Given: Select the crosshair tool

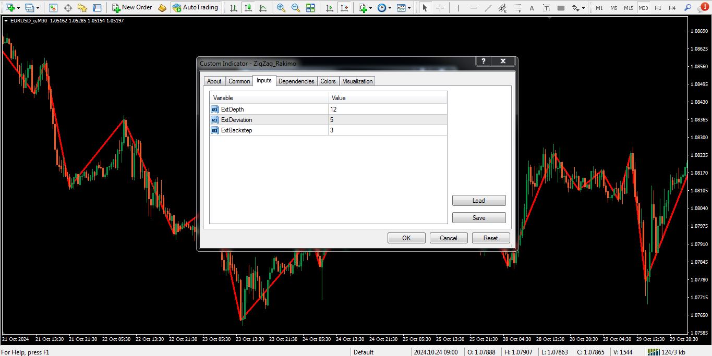Looking at the screenshot, I should [x=440, y=8].
